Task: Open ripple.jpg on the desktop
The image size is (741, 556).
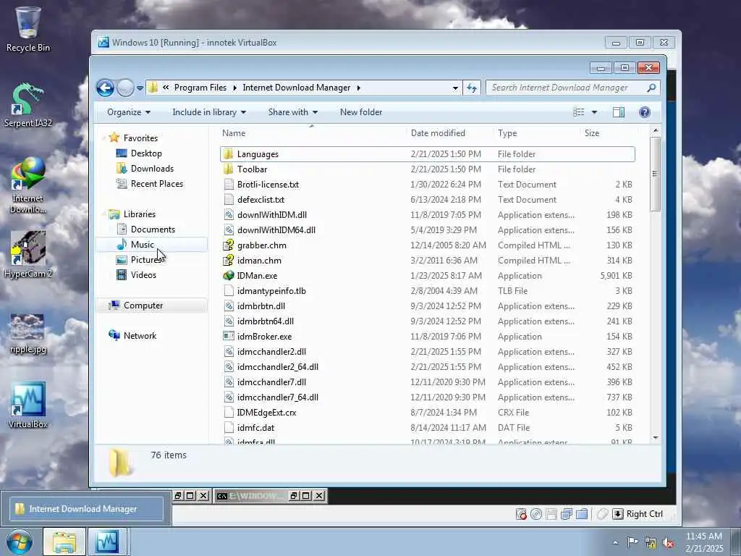Action: click(28, 334)
